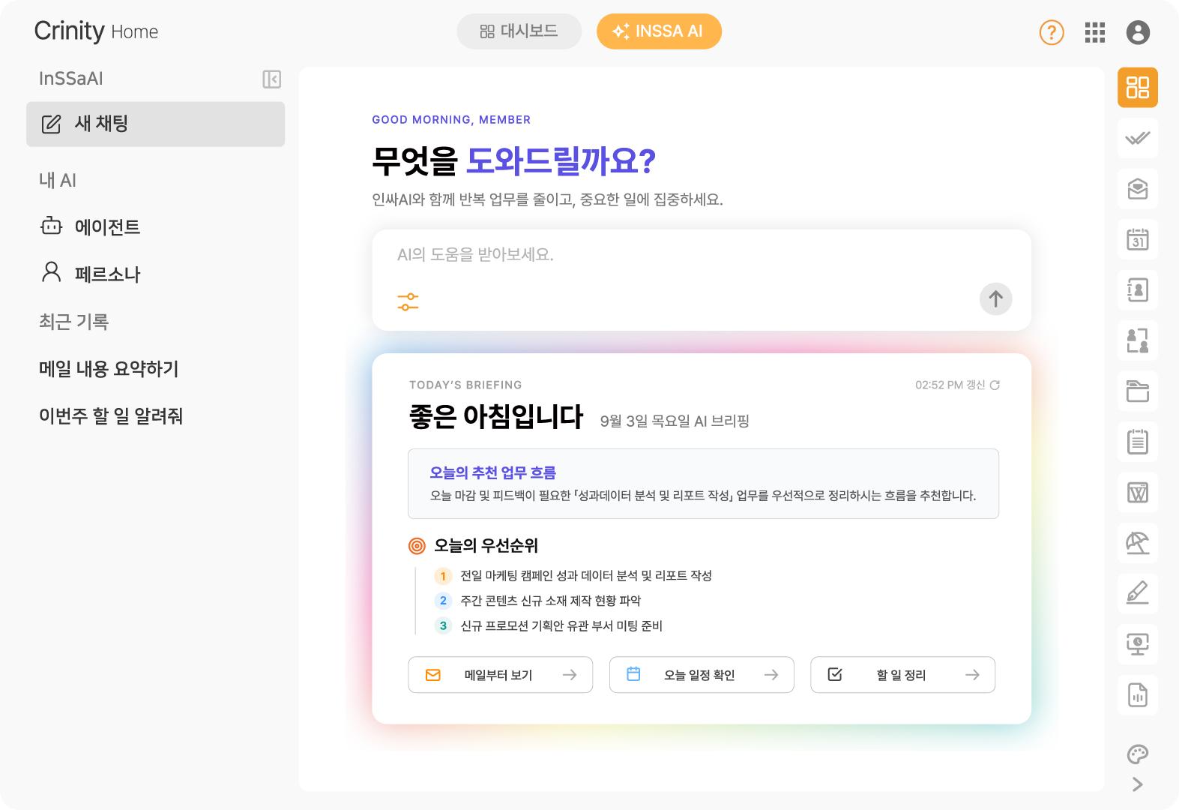
Task: Open the folder drive icon in right rail
Action: (x=1138, y=391)
